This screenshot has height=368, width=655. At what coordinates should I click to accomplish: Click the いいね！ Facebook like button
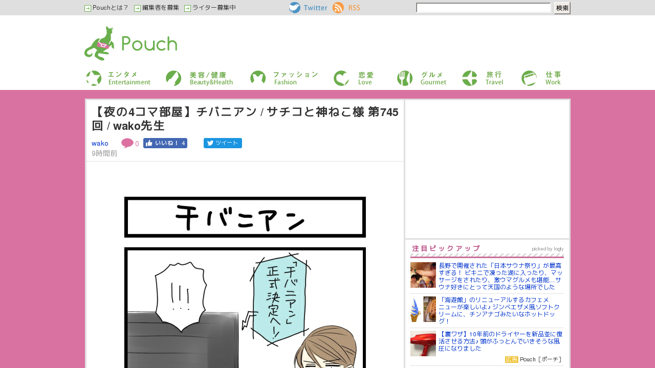[x=165, y=143]
